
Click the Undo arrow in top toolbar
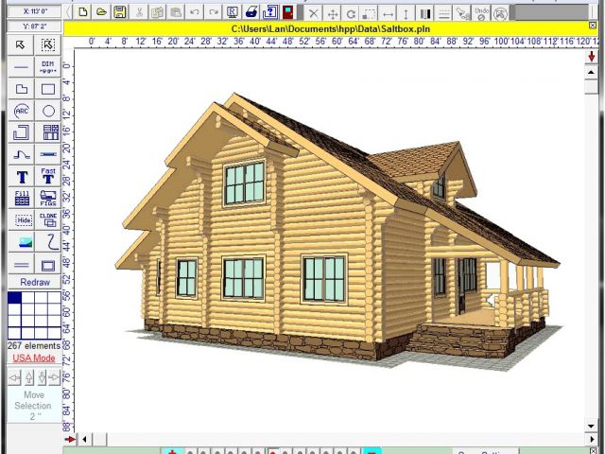(195, 13)
